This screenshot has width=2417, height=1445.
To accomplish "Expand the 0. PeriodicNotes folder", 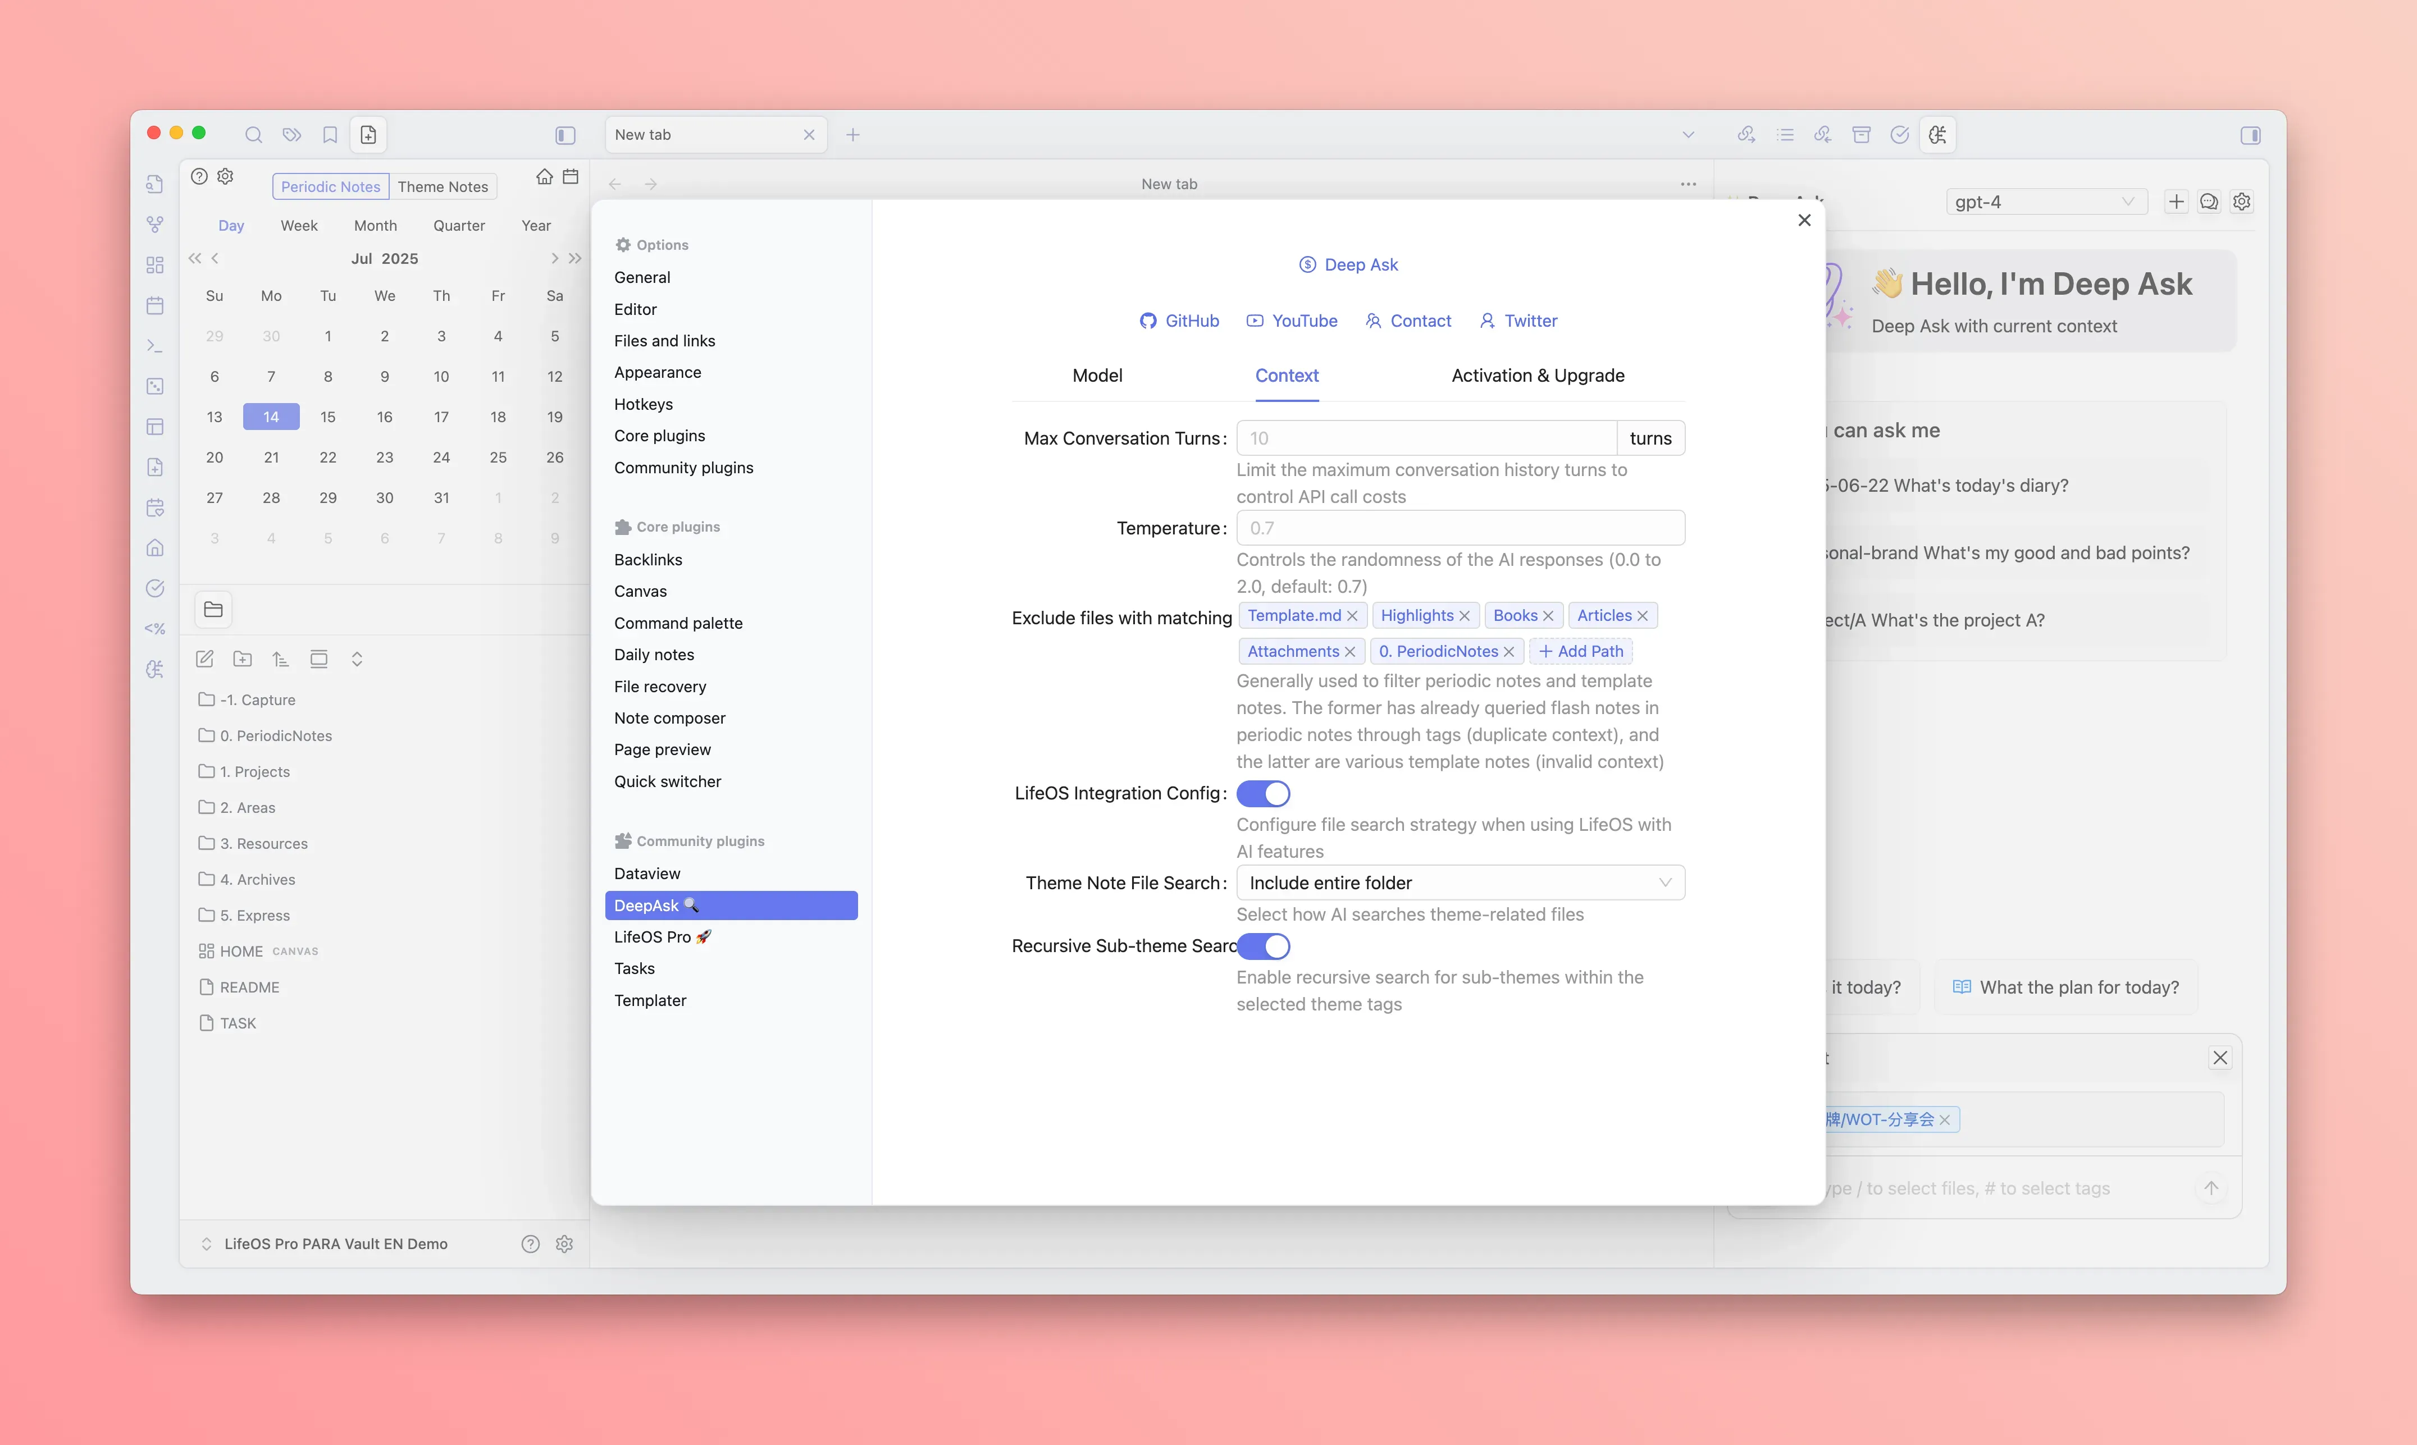I will (x=265, y=735).
